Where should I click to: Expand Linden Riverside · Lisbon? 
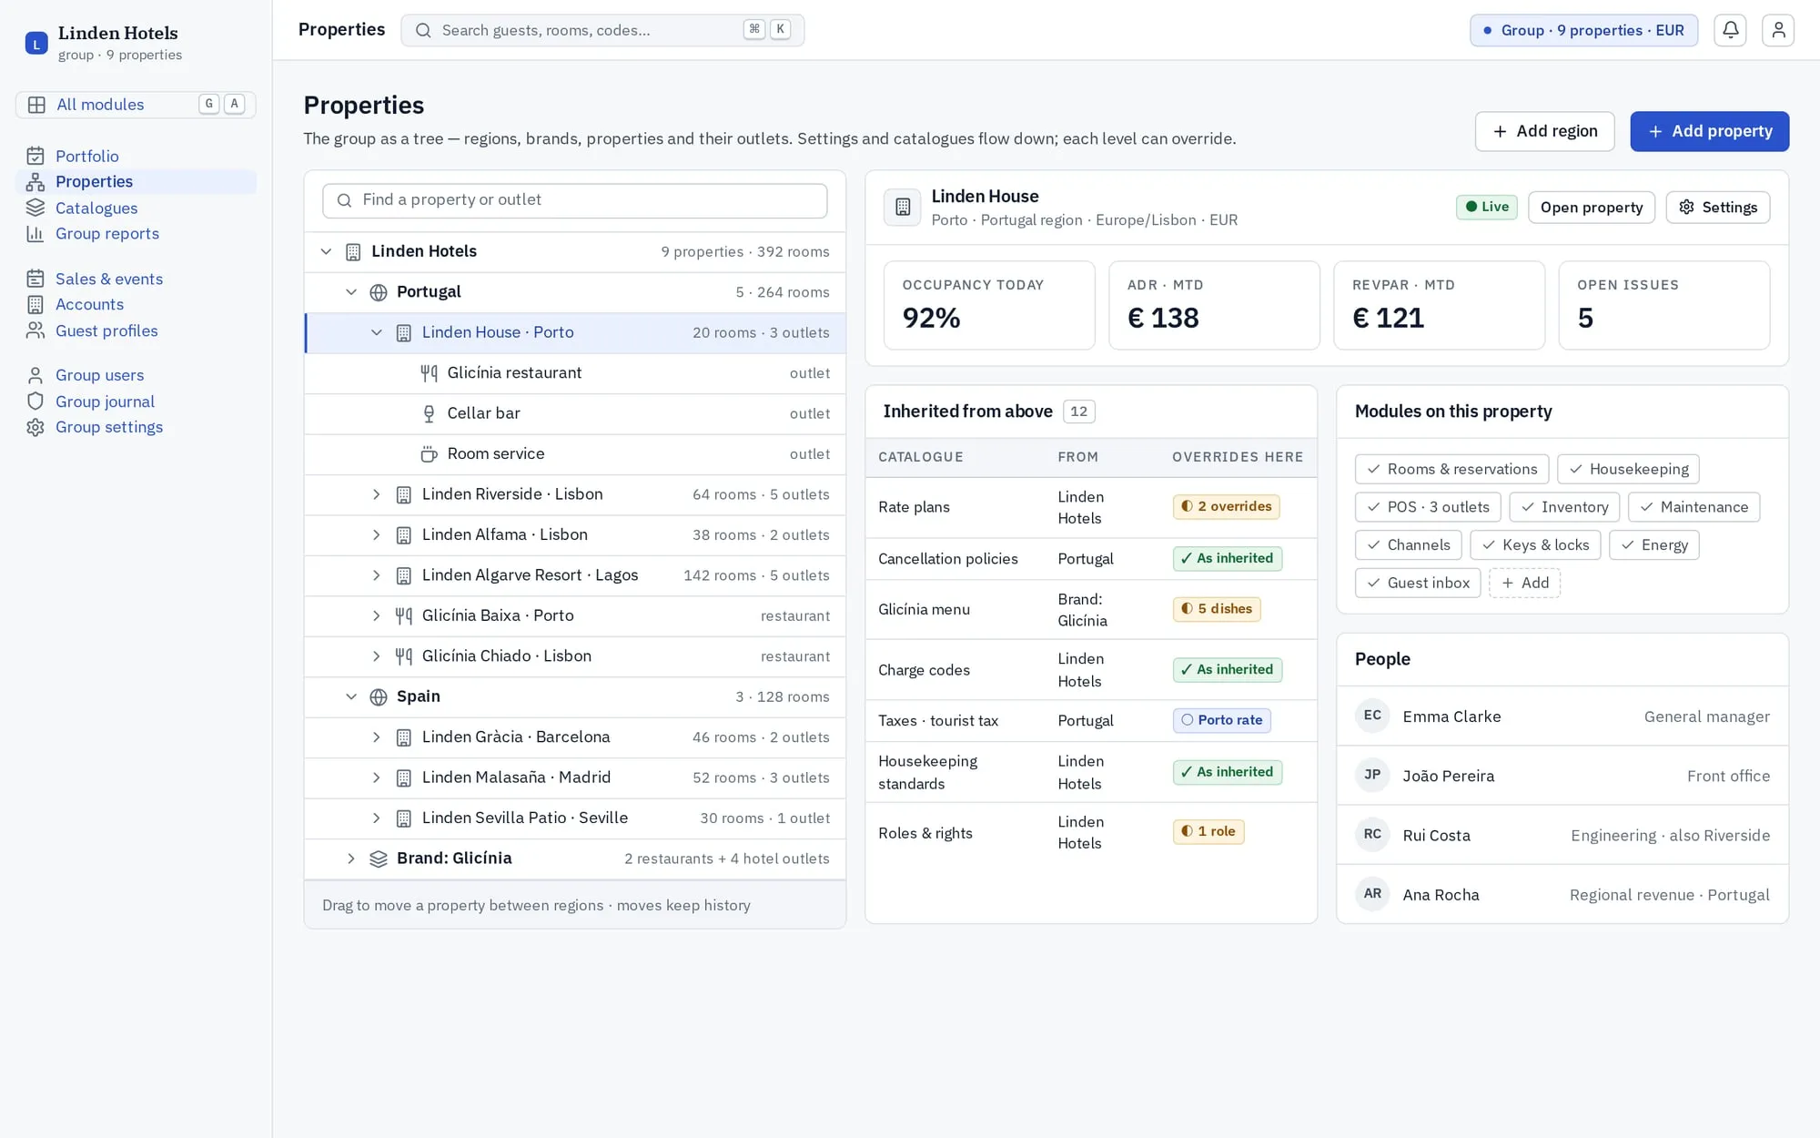tap(376, 494)
